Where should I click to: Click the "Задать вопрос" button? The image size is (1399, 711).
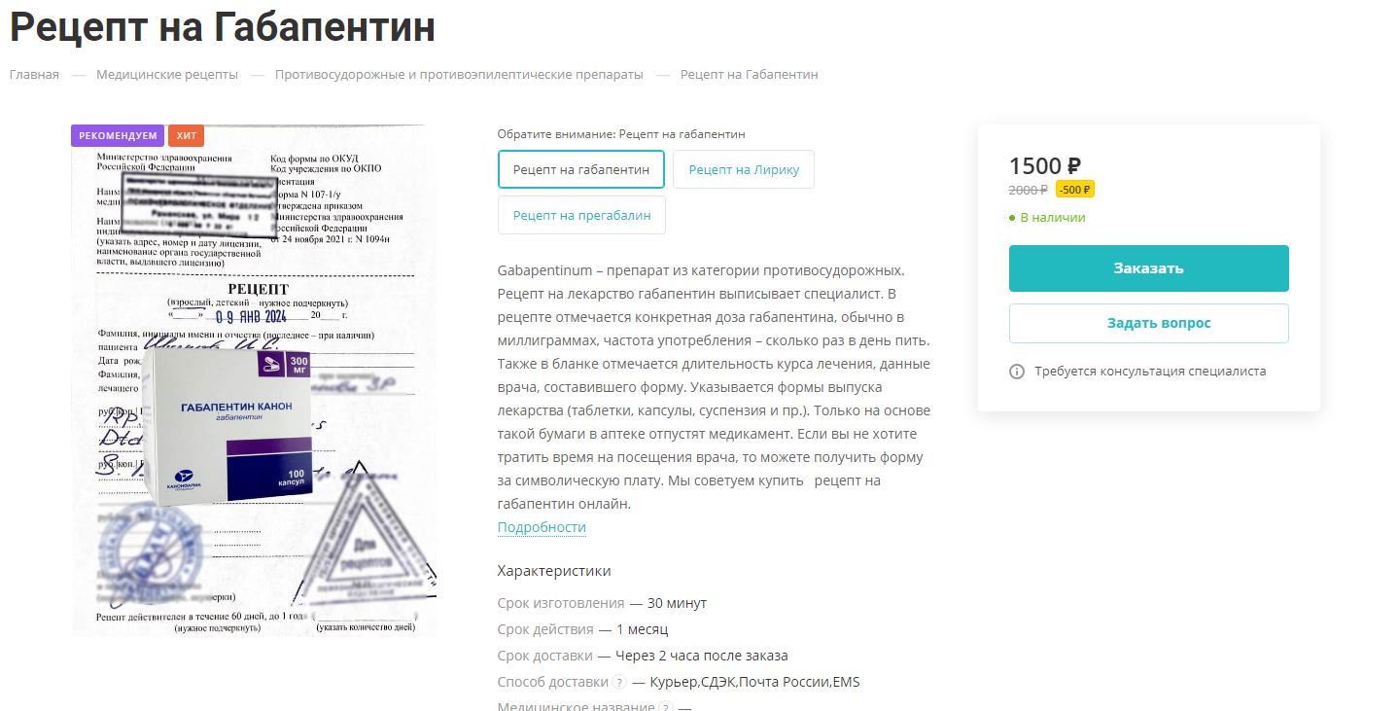[1148, 324]
